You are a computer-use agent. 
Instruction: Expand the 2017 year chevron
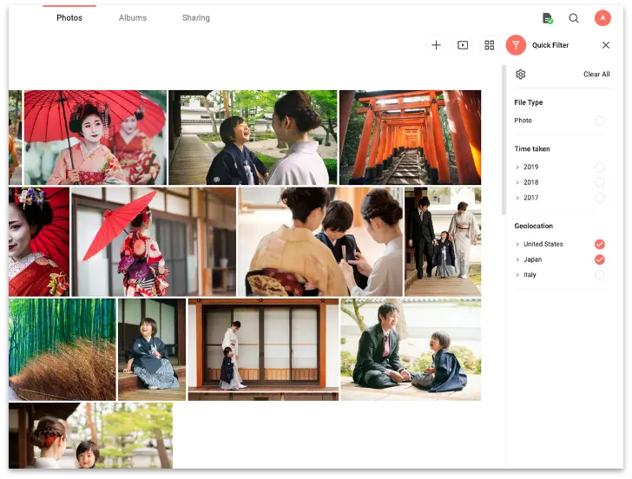517,198
